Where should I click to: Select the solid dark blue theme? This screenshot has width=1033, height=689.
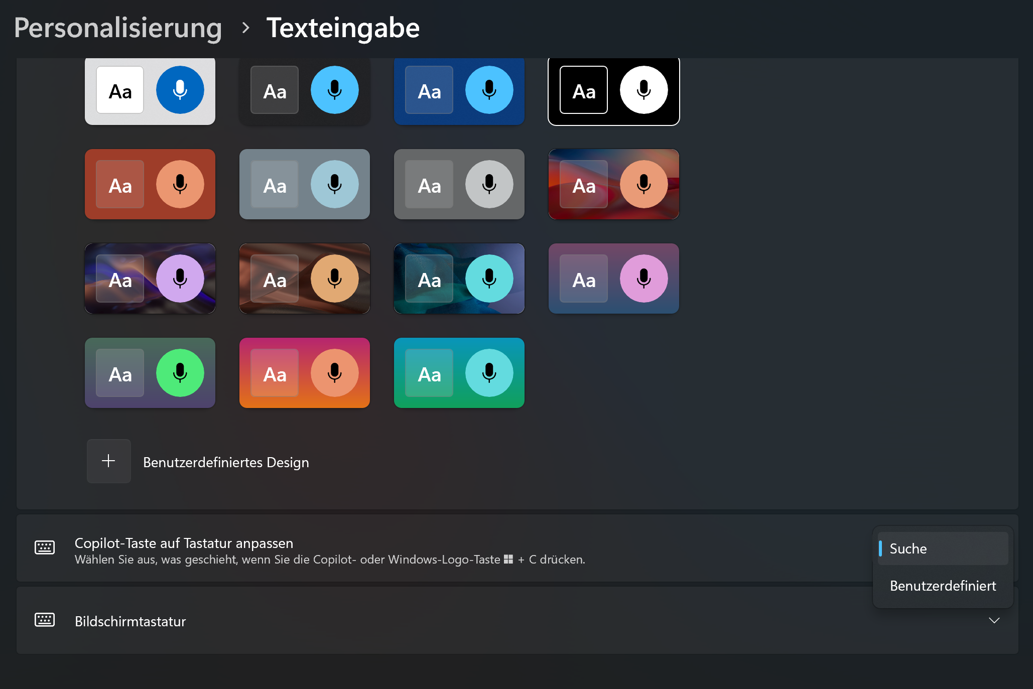[459, 91]
